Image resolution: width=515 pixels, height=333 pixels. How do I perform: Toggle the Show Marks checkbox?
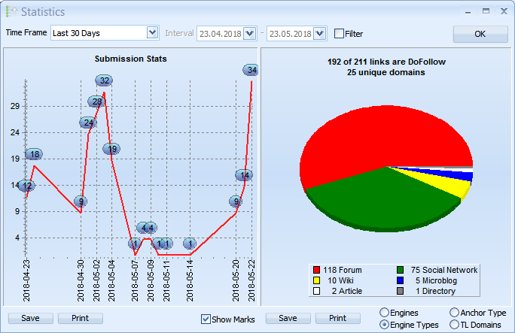coord(206,319)
